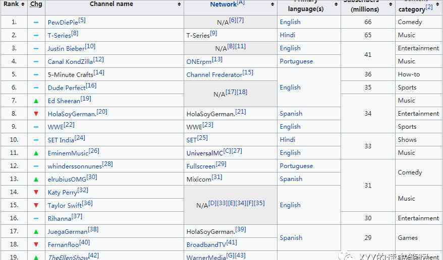Click the red down arrow beside HolaSoyGerman
This screenshot has width=443, height=260.
point(36,114)
